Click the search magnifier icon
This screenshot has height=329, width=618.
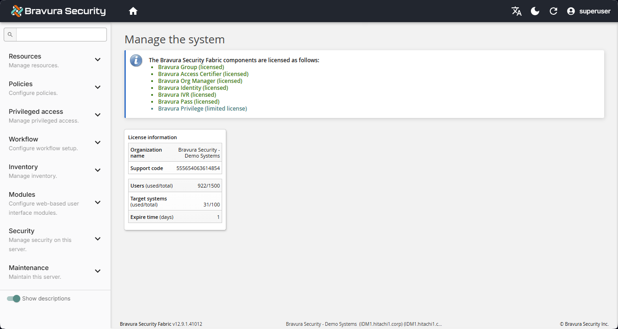[10, 34]
